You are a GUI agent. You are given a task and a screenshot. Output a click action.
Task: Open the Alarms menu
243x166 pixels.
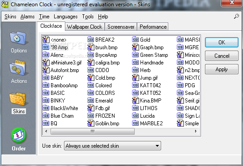(28, 17)
